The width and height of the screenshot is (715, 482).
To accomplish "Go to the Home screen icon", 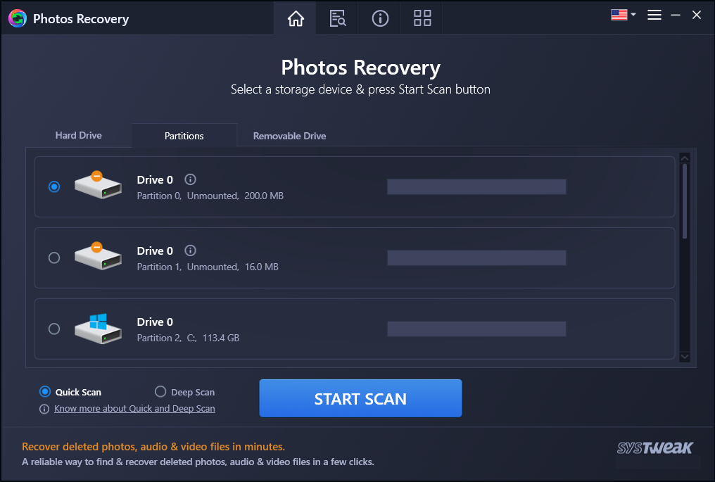I will [x=296, y=19].
